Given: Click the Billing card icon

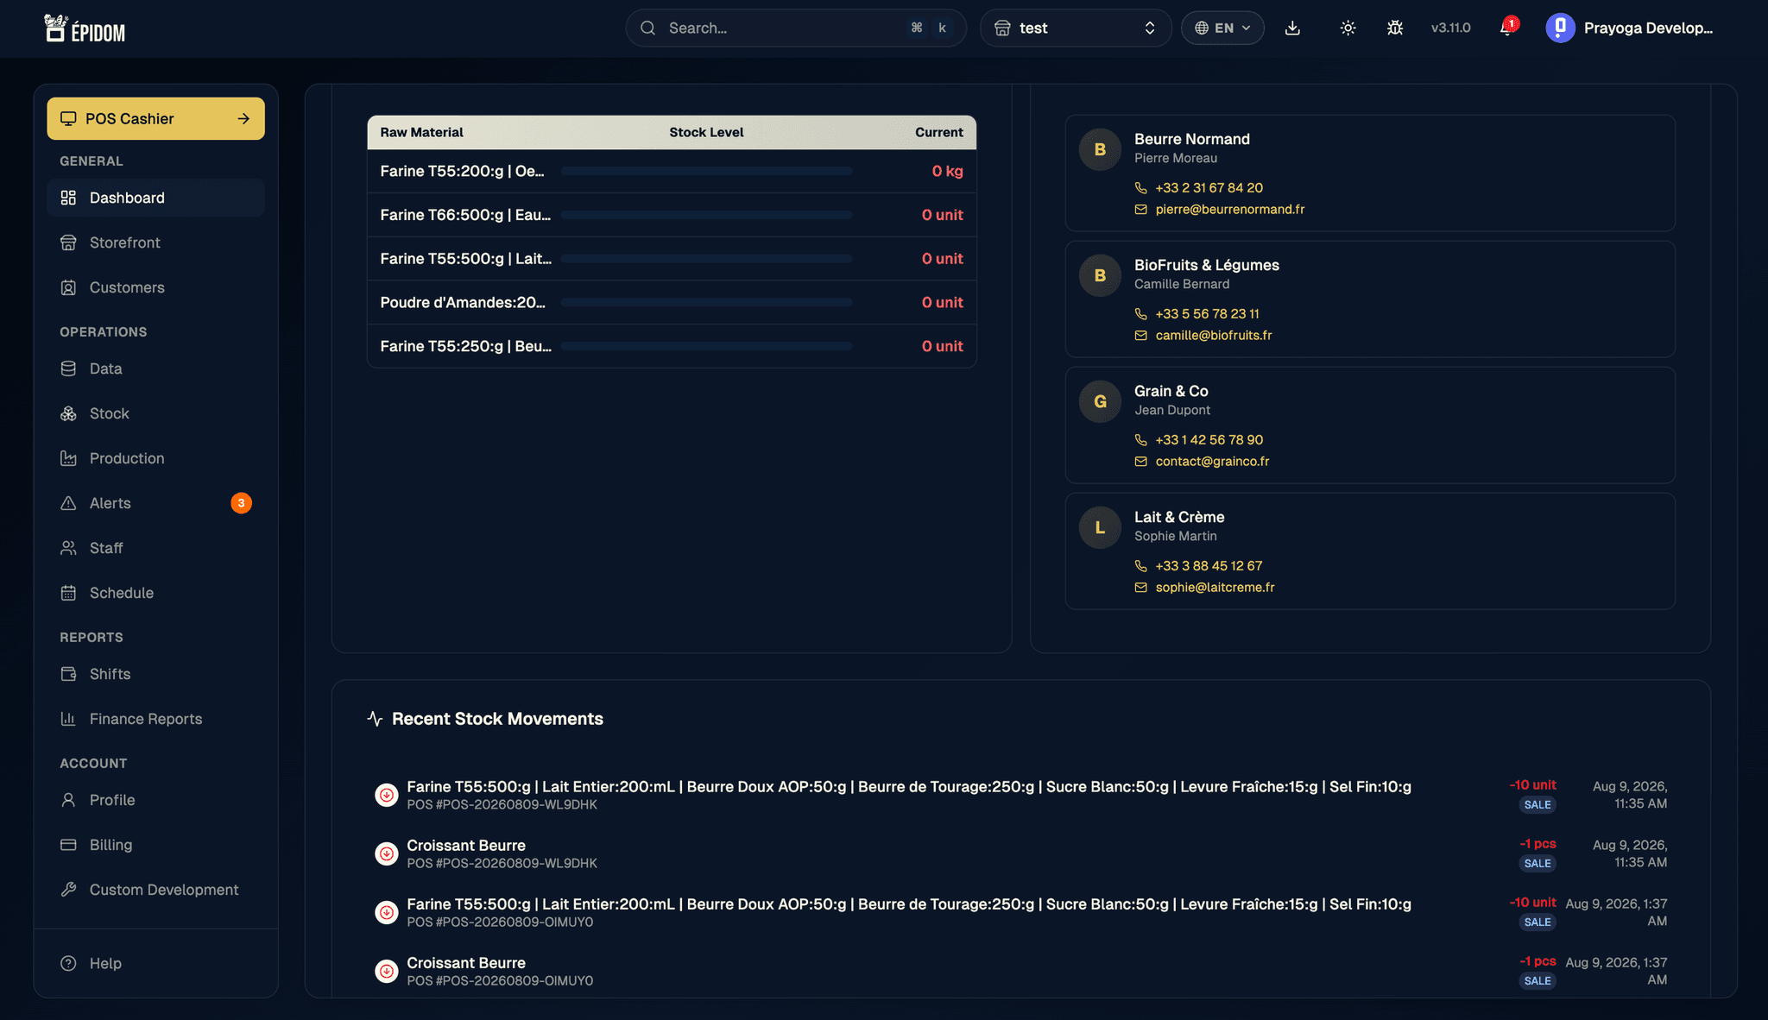Looking at the screenshot, I should pyautogui.click(x=68, y=845).
